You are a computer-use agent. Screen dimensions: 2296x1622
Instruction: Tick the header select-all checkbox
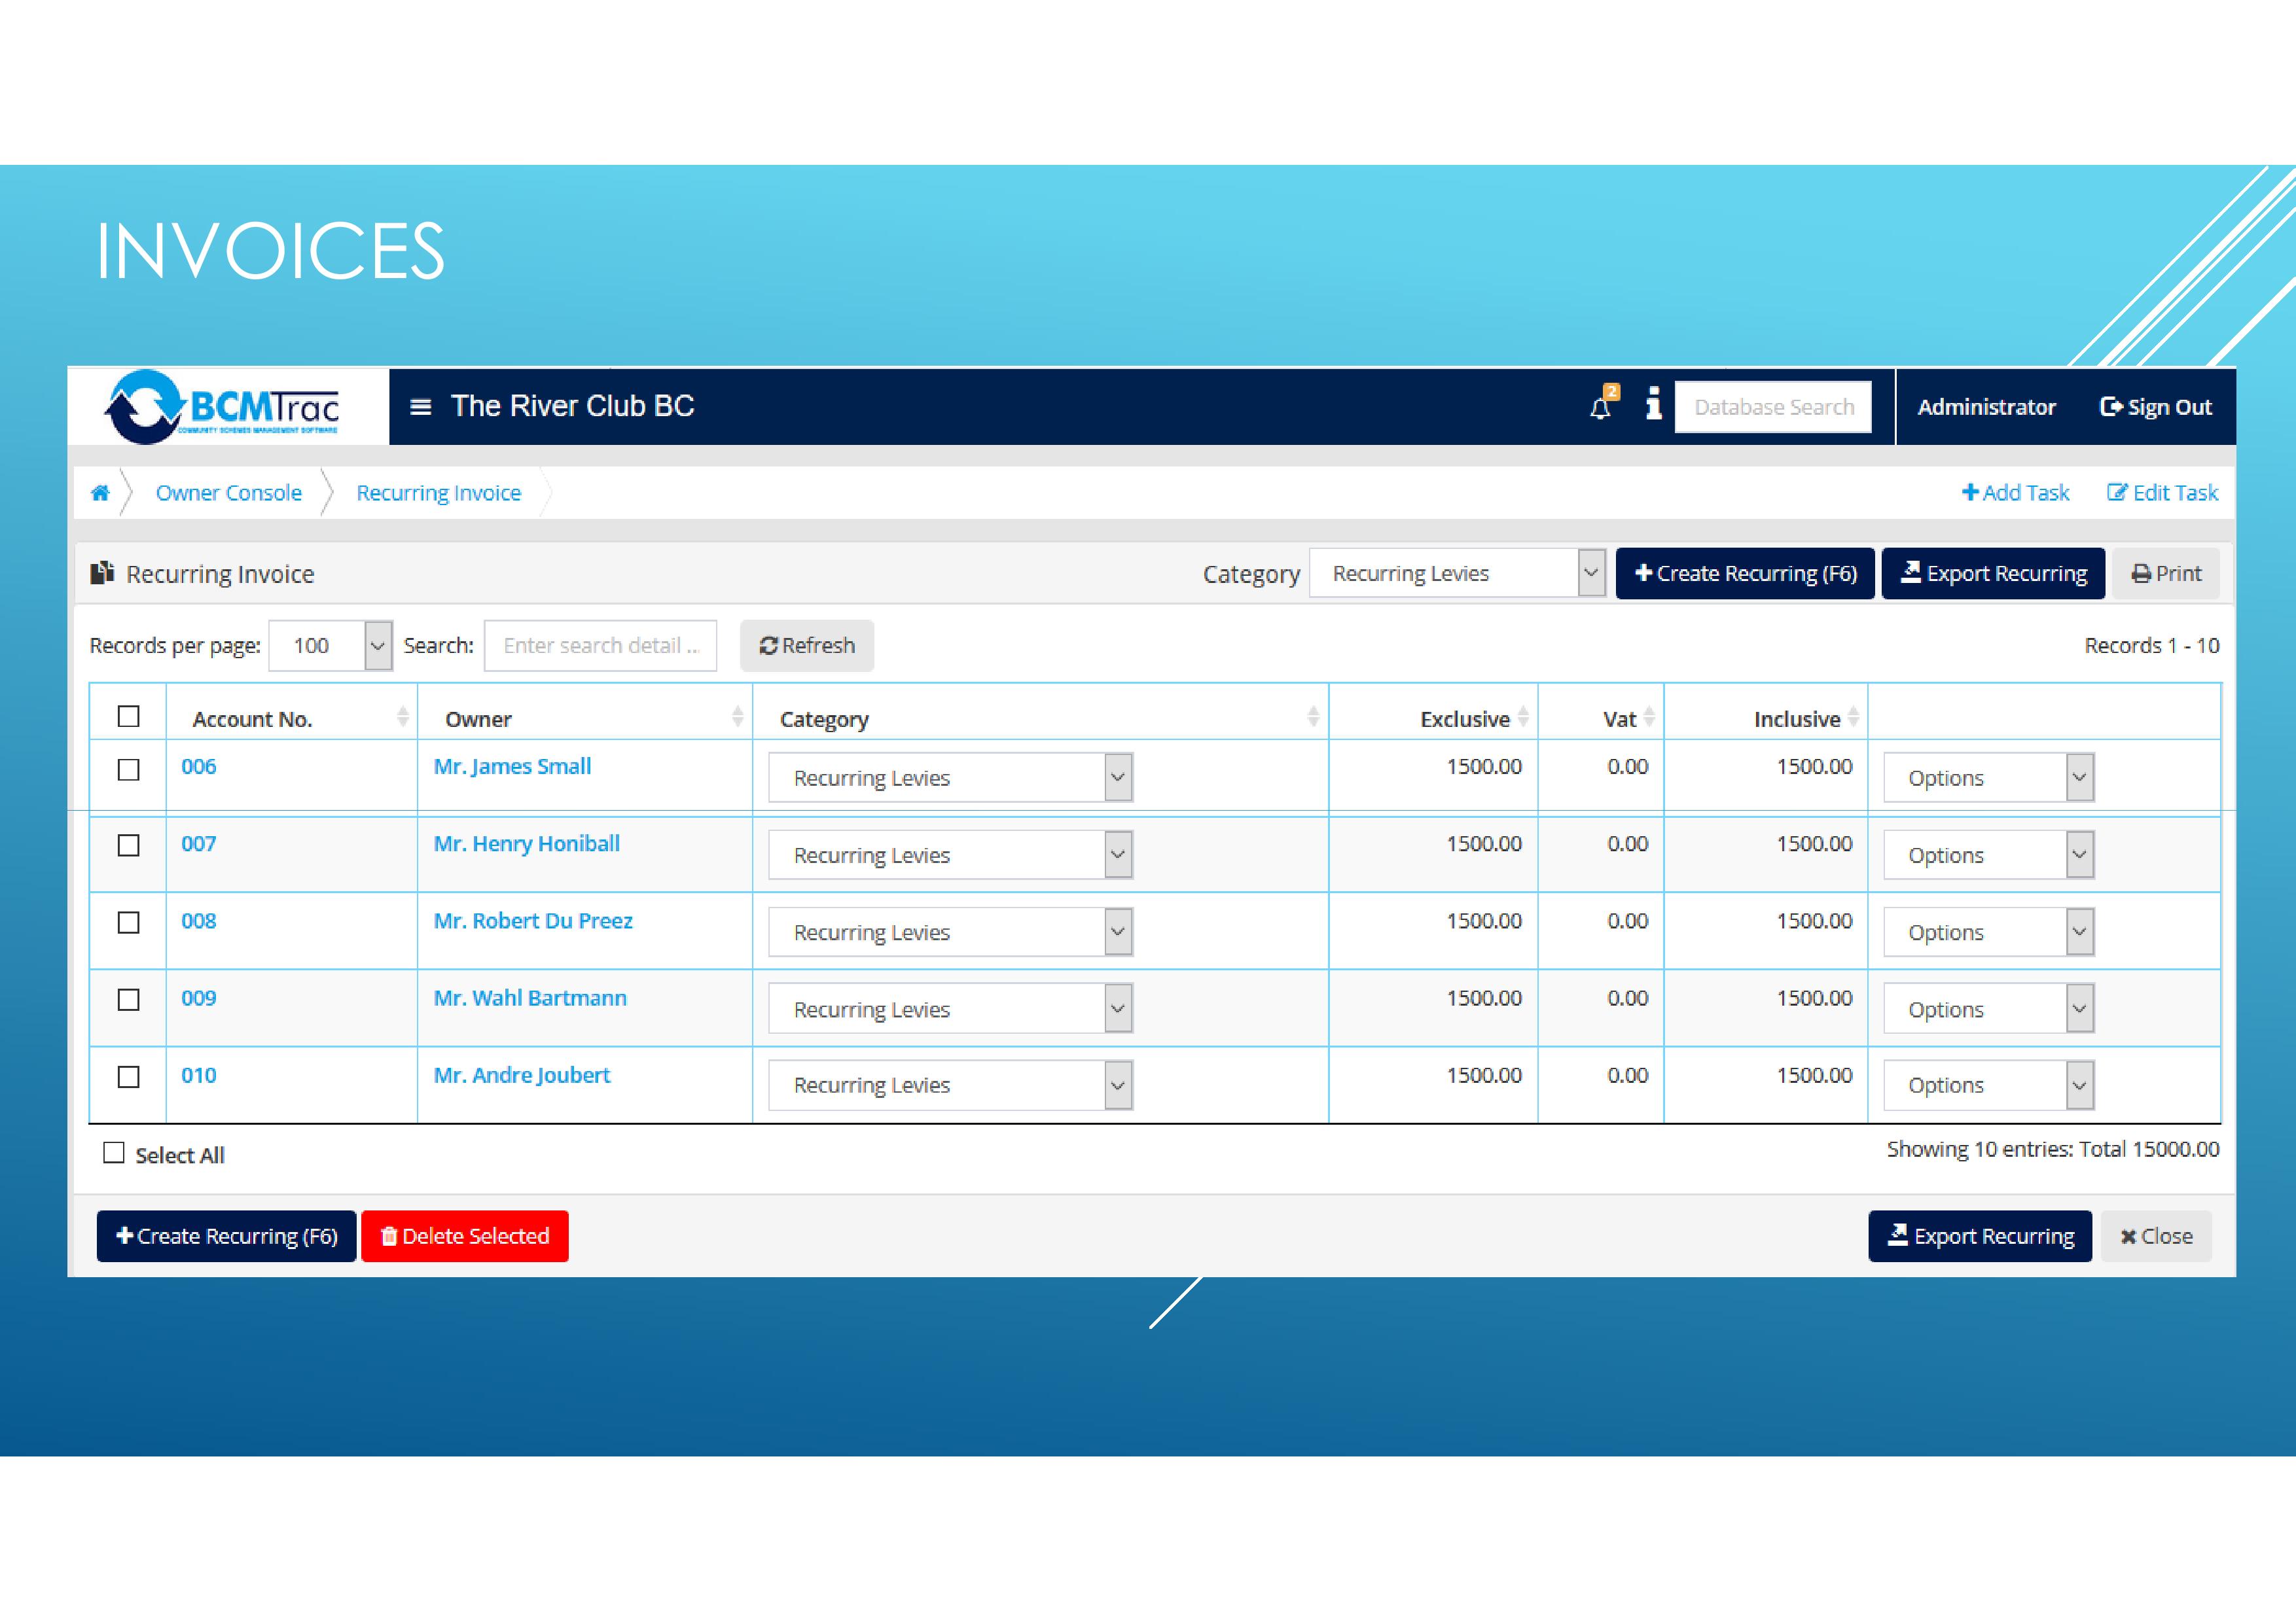pyautogui.click(x=128, y=716)
